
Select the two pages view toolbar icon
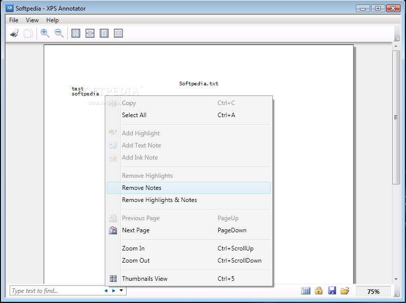pos(118,33)
